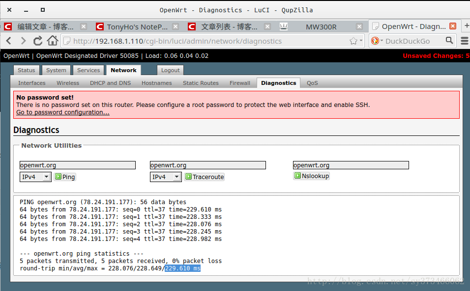The height and width of the screenshot is (291, 470).
Task: Open the Services menu tab
Action: pos(88,70)
